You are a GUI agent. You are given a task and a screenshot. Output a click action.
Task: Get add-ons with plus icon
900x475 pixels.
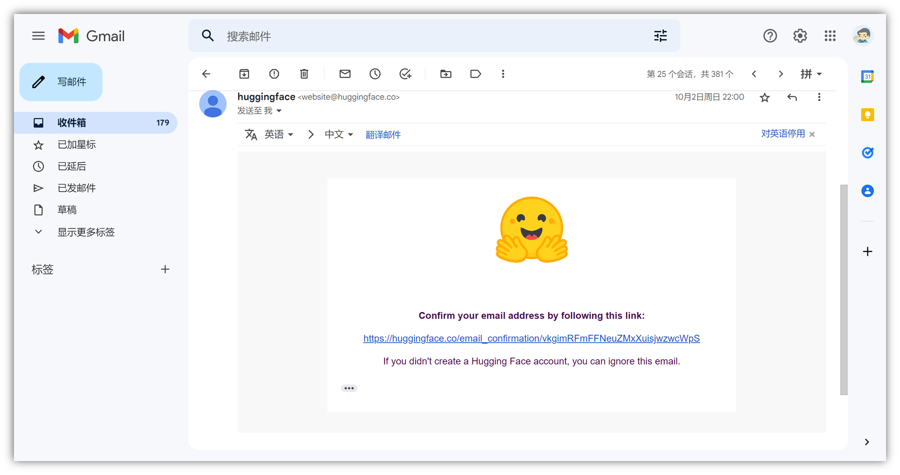867,251
